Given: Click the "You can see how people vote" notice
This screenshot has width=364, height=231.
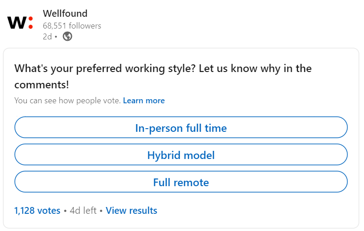Looking at the screenshot, I should (67, 101).
